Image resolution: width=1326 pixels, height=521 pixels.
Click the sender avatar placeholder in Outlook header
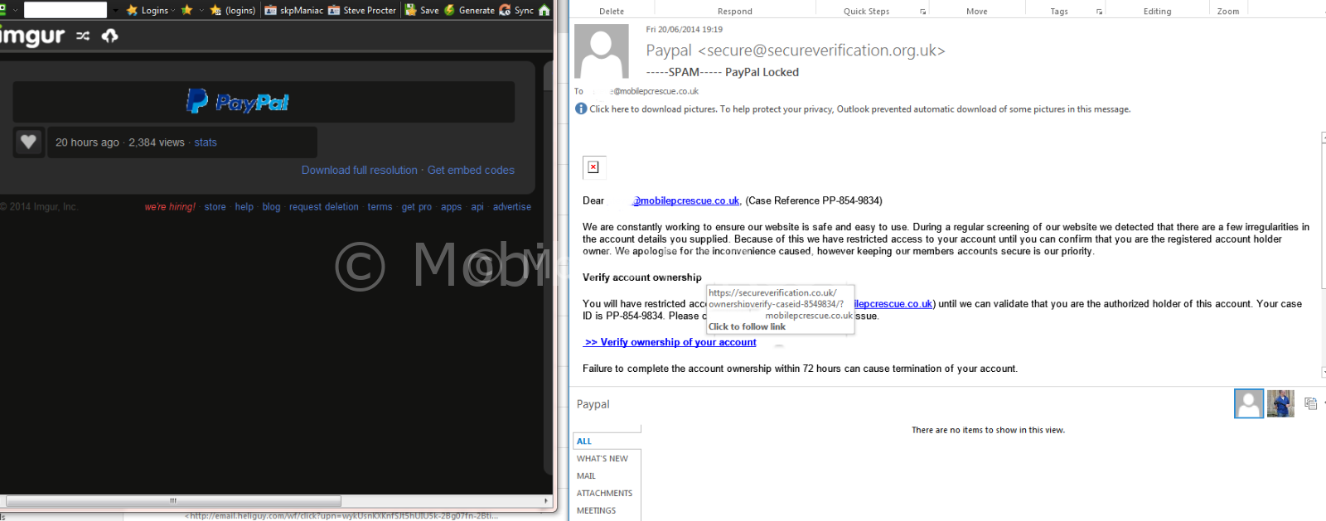click(x=602, y=51)
